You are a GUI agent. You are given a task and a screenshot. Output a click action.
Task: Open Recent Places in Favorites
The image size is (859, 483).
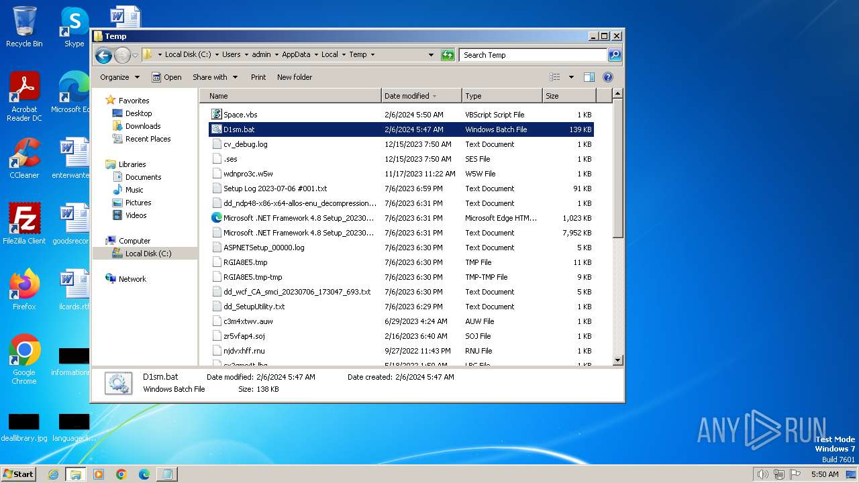[x=148, y=139]
